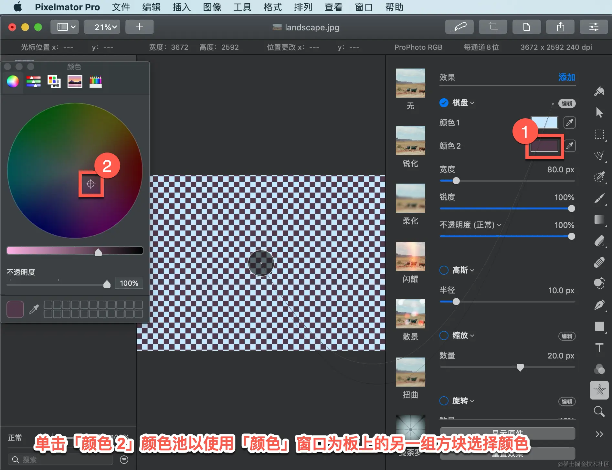
Task: Select the Style tool in the sidebar
Action: point(599,91)
